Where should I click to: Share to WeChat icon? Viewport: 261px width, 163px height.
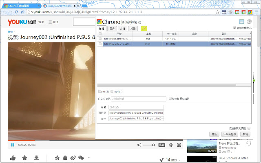[81, 158]
